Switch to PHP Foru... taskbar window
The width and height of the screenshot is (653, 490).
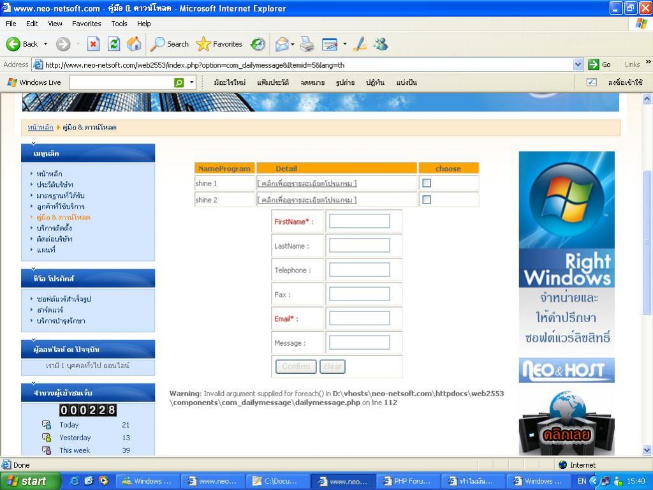[x=407, y=481]
